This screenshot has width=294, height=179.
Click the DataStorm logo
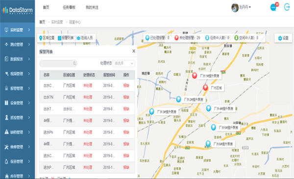point(17,10)
